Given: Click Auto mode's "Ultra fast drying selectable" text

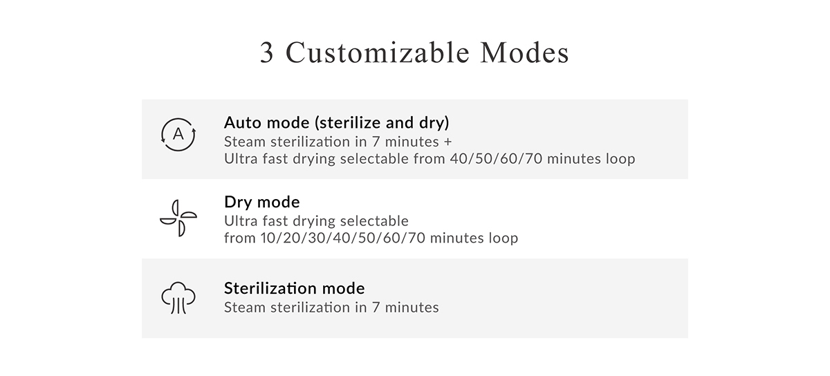Looking at the screenshot, I should pyautogui.click(x=316, y=159).
